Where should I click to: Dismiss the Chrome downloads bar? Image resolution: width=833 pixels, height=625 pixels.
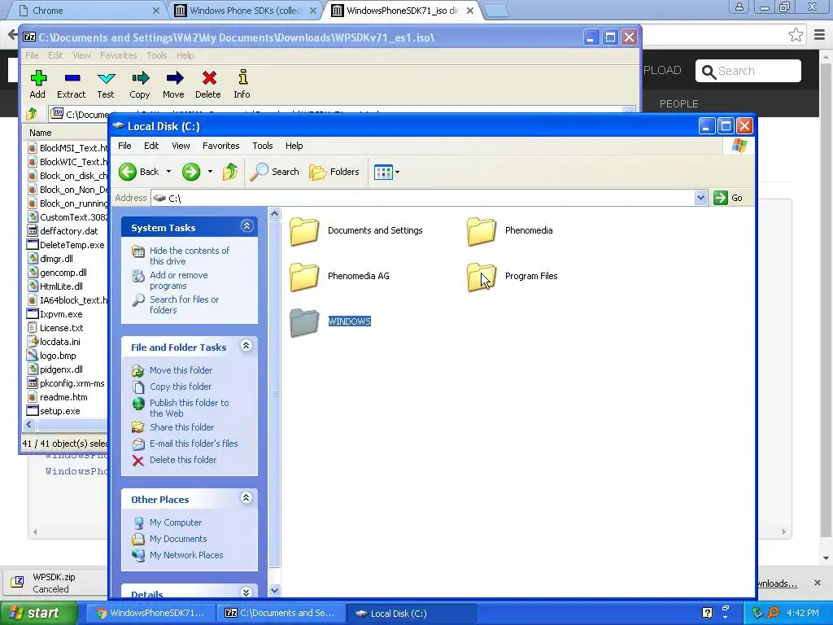pos(818,583)
